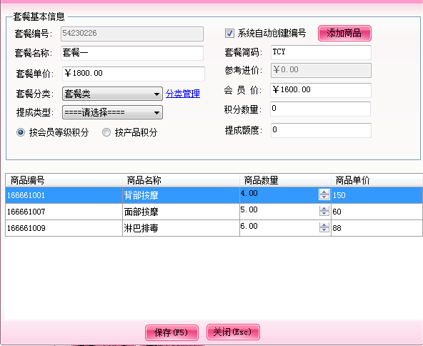Increase quantity for 面部按摩 with up arrow
Screen dimensions: 423x346
click(x=324, y=208)
